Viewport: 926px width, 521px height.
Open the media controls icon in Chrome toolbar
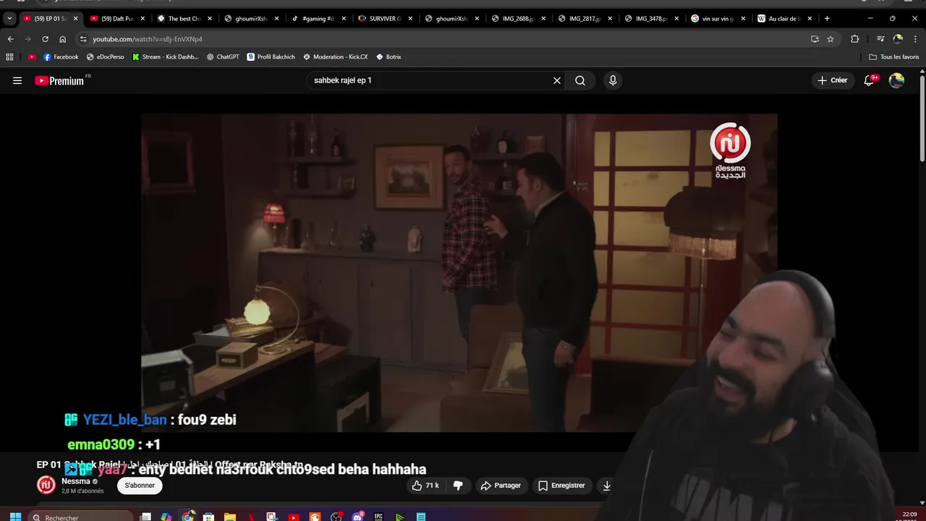[x=880, y=39]
